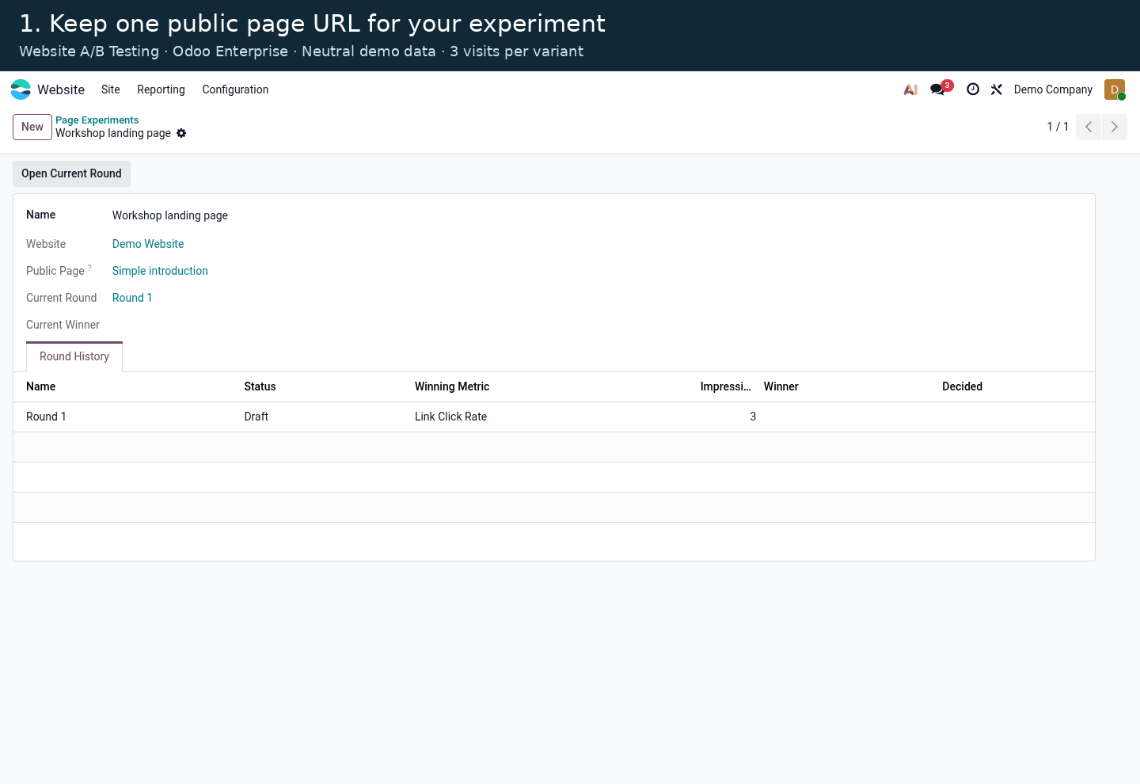The height and width of the screenshot is (784, 1140).
Task: Click the Website app name
Action: point(61,89)
